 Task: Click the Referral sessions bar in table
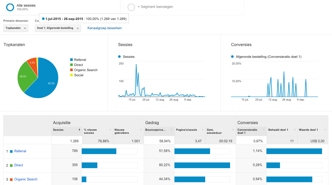(99, 151)
